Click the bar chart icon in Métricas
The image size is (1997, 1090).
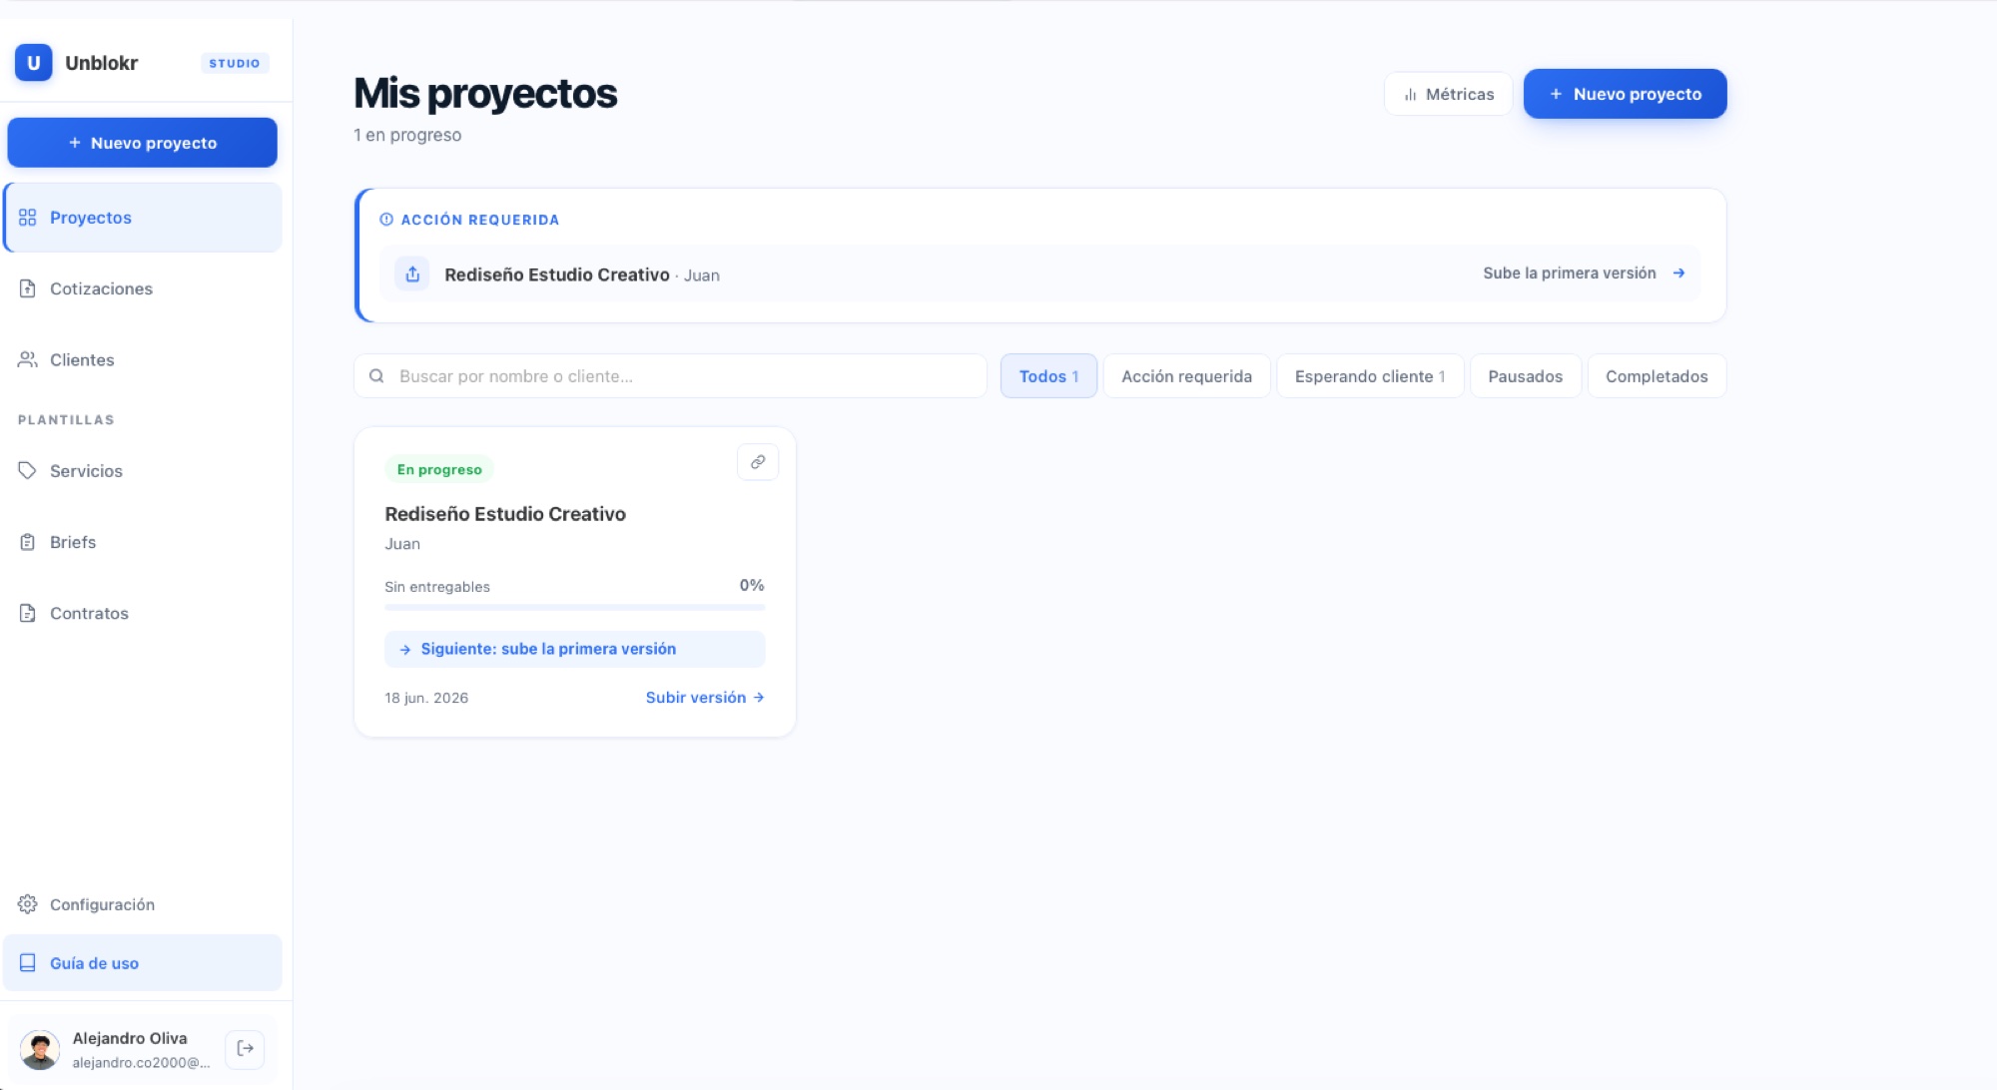[1410, 95]
